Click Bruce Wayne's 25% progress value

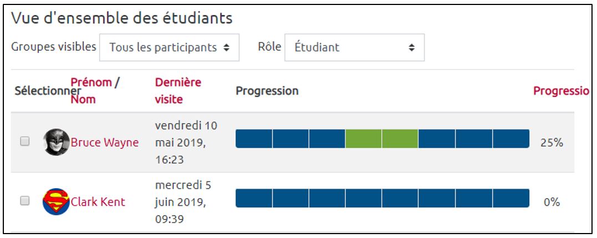[x=552, y=143]
